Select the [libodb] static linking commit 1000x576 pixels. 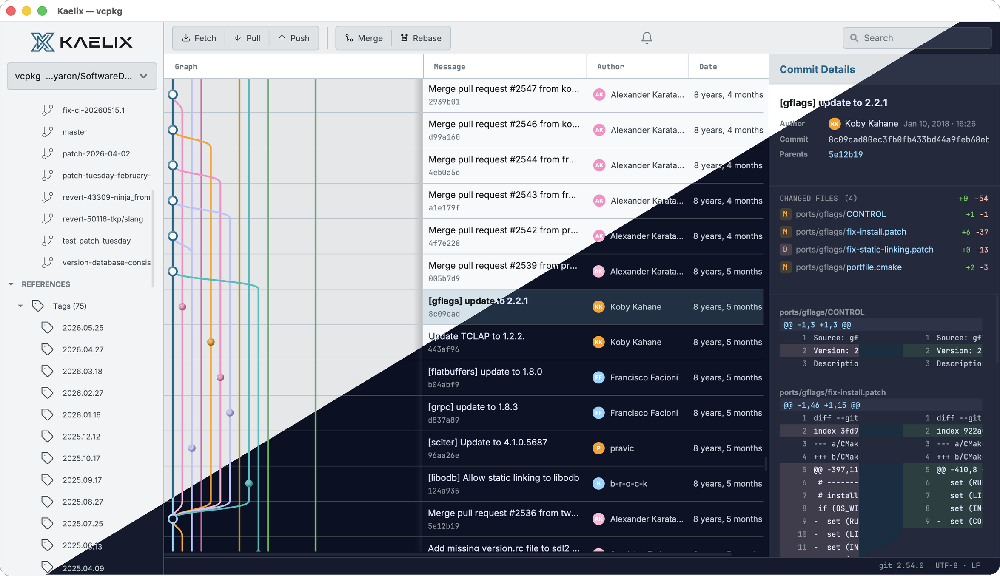(593, 483)
